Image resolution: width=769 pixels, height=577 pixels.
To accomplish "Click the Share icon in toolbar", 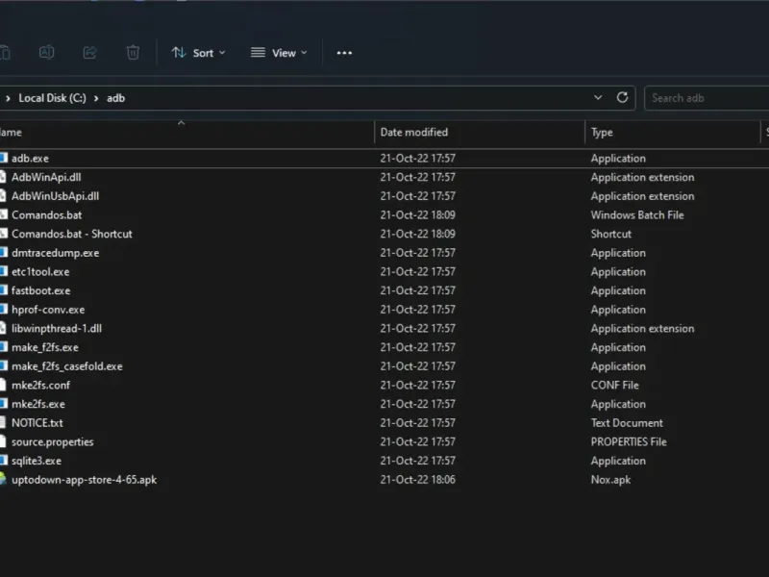I will coord(89,53).
